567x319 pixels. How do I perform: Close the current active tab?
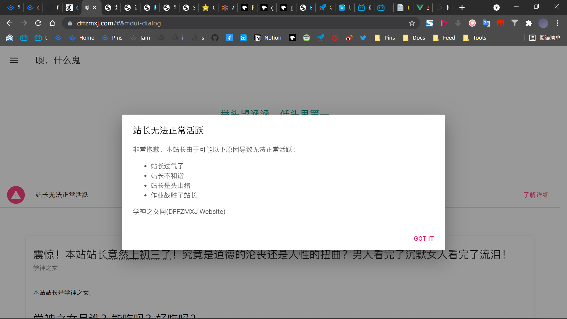tap(94, 8)
